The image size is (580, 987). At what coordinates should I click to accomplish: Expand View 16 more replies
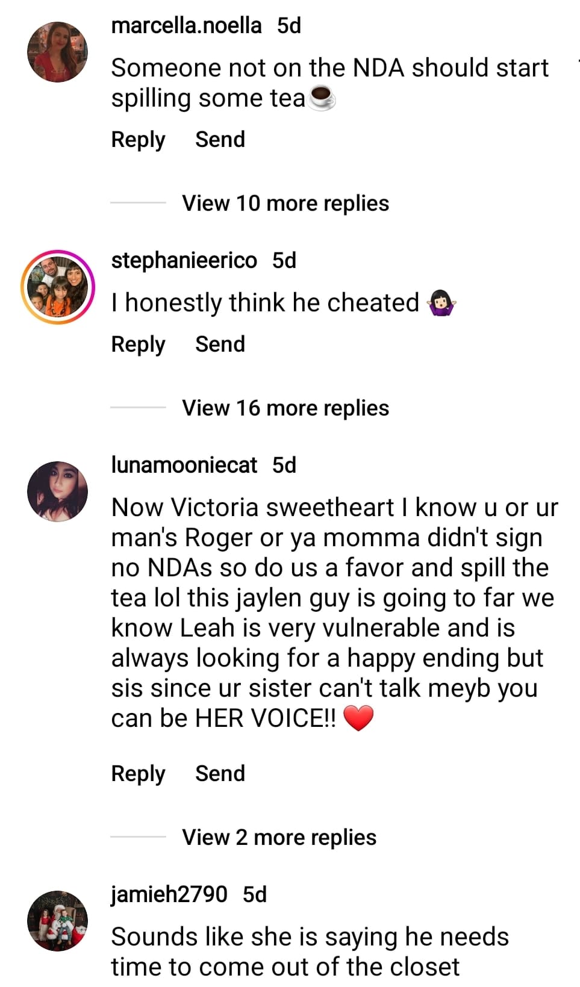pyautogui.click(x=285, y=408)
